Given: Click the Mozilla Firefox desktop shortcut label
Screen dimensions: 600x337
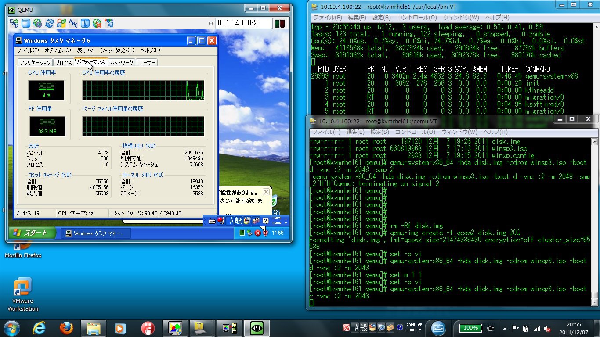Looking at the screenshot, I should (x=23, y=255).
